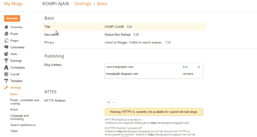This screenshot has width=257, height=137.
Task: Edit the Privacy setting
Action: tap(168, 42)
